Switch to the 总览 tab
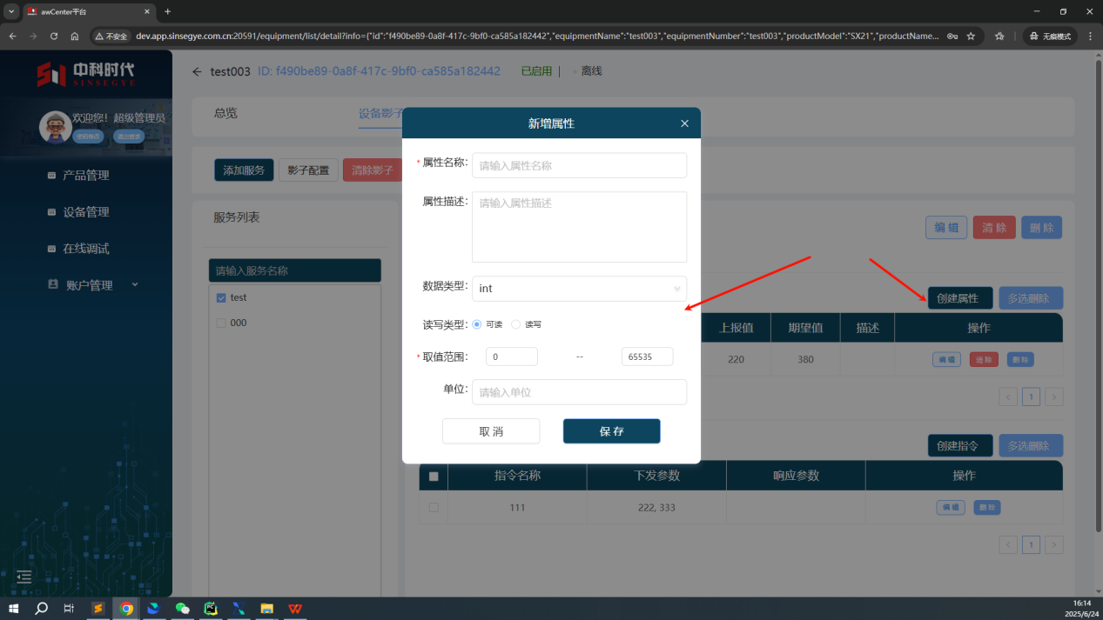 tap(225, 113)
